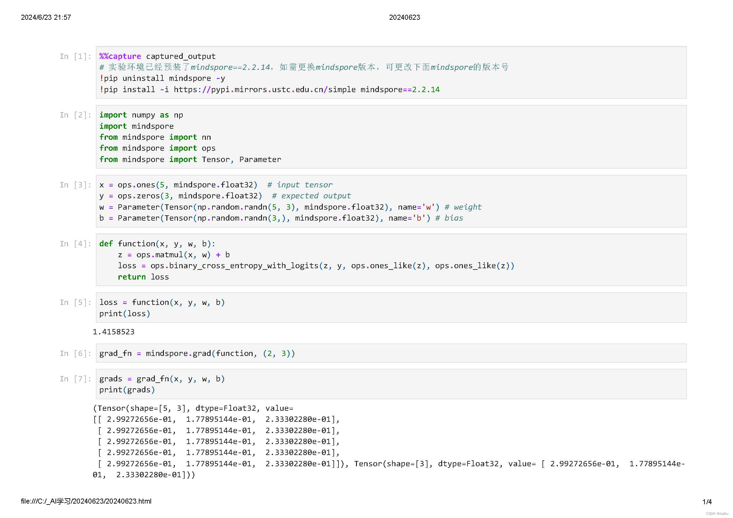Click the 20240623 page title header
733x518 pixels.
[x=404, y=18]
